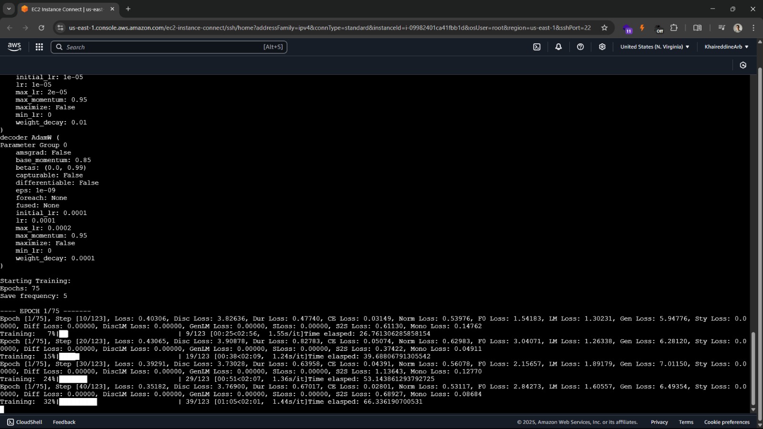Click the hexagon preferences icon above terminal

[743, 65]
